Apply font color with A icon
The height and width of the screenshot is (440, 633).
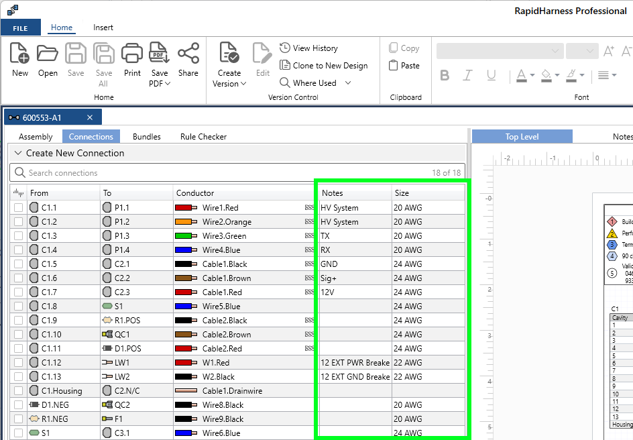tap(522, 75)
